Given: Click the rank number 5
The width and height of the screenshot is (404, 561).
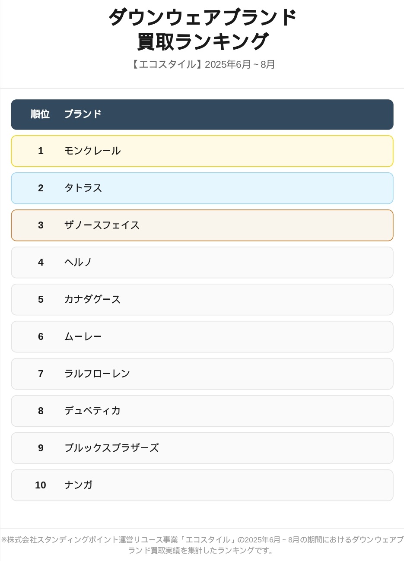Looking at the screenshot, I should coord(41,300).
